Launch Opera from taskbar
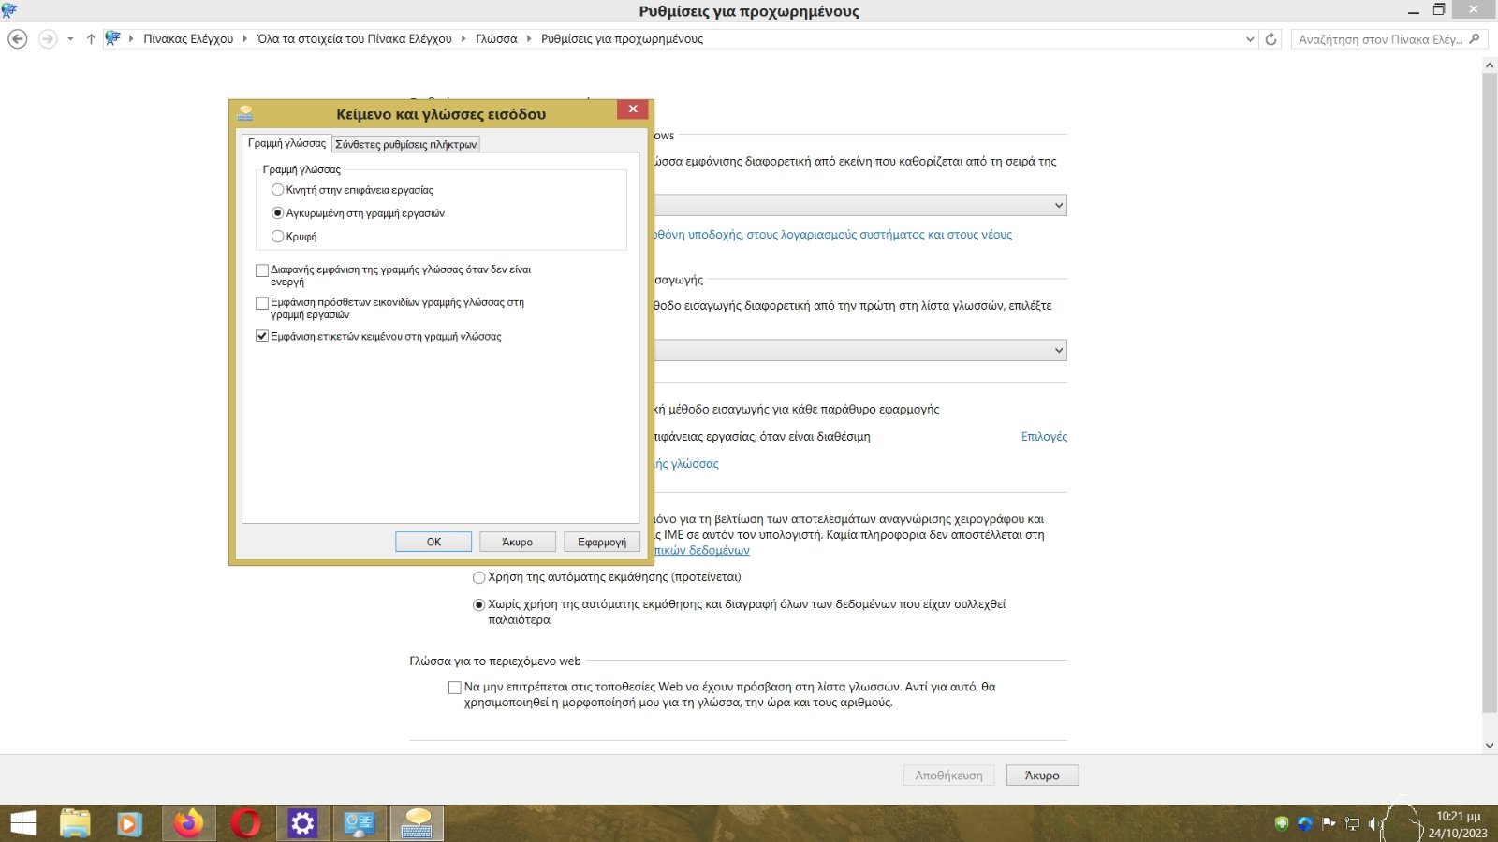 point(245,823)
